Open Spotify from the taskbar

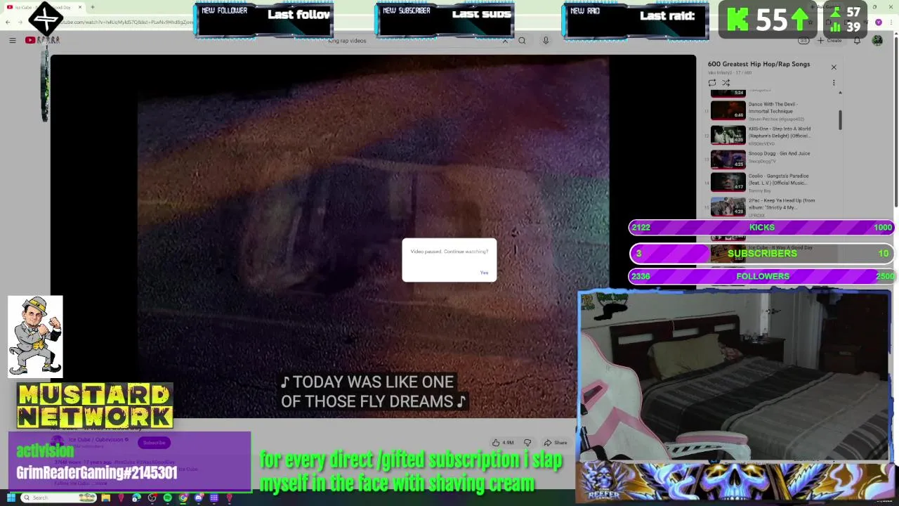click(x=167, y=498)
